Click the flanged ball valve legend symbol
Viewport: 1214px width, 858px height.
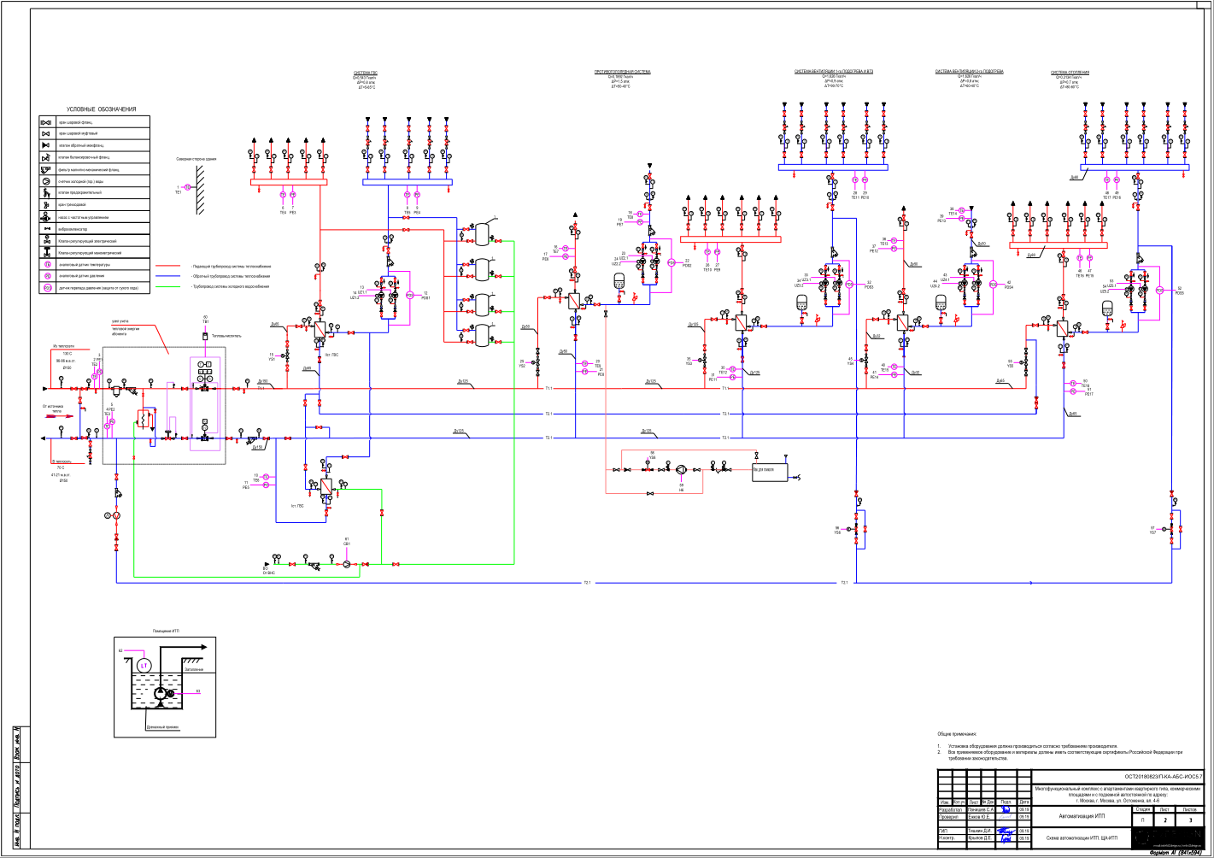tap(45, 122)
